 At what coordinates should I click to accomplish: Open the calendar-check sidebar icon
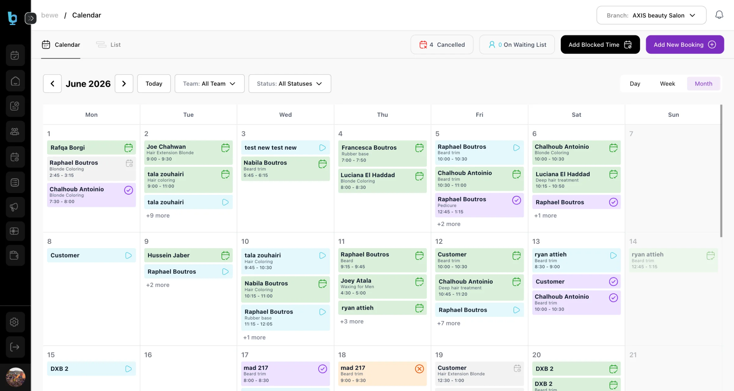tap(15, 55)
